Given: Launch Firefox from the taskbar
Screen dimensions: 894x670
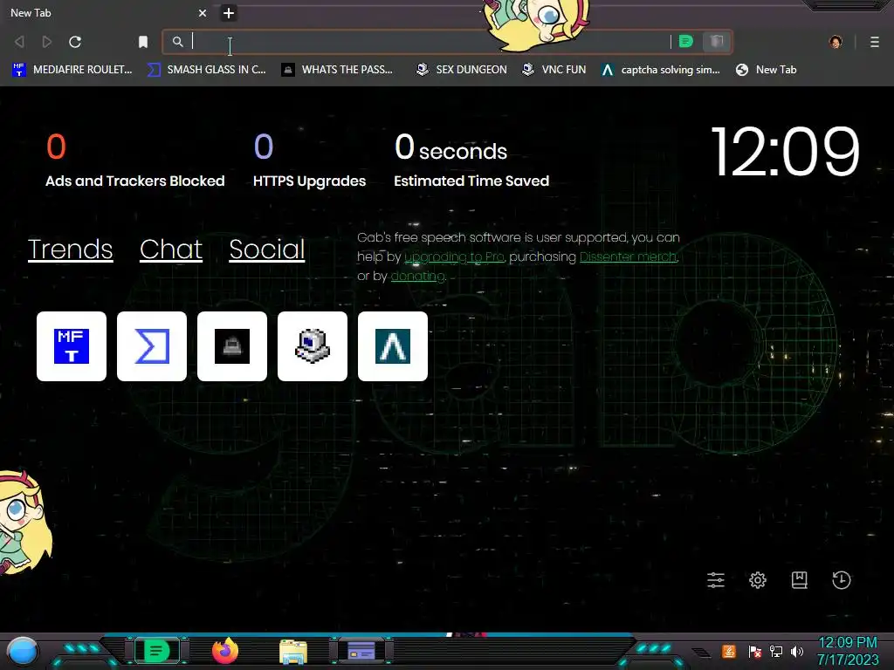Looking at the screenshot, I should coord(225,651).
